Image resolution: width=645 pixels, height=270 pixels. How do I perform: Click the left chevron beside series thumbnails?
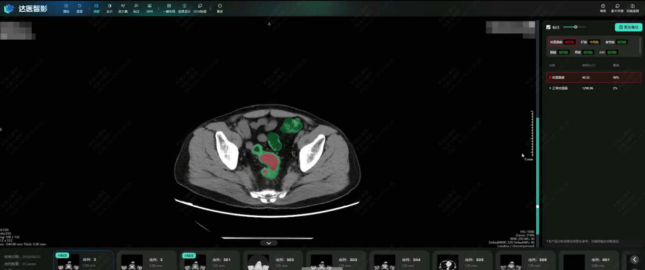634,260
